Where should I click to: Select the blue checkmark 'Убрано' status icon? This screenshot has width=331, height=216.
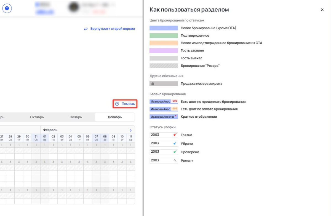(x=175, y=143)
